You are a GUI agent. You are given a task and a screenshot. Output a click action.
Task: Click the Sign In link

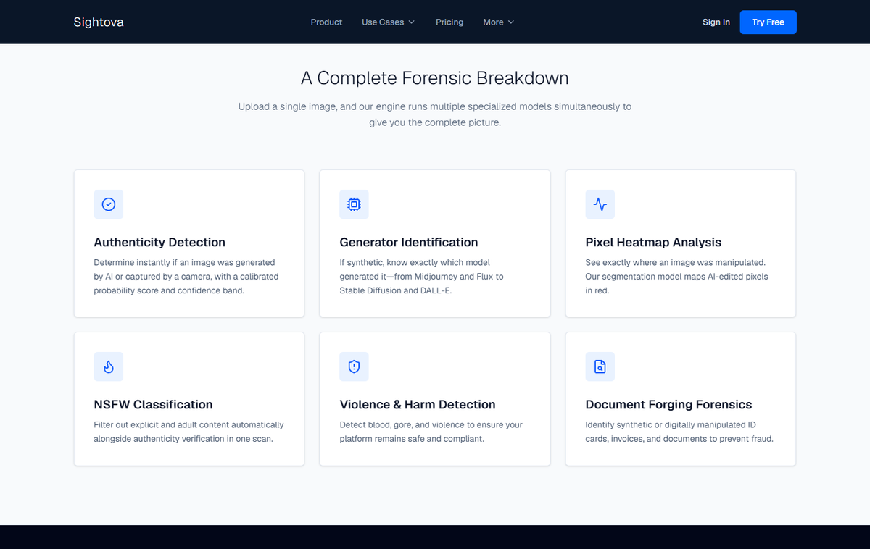click(716, 22)
